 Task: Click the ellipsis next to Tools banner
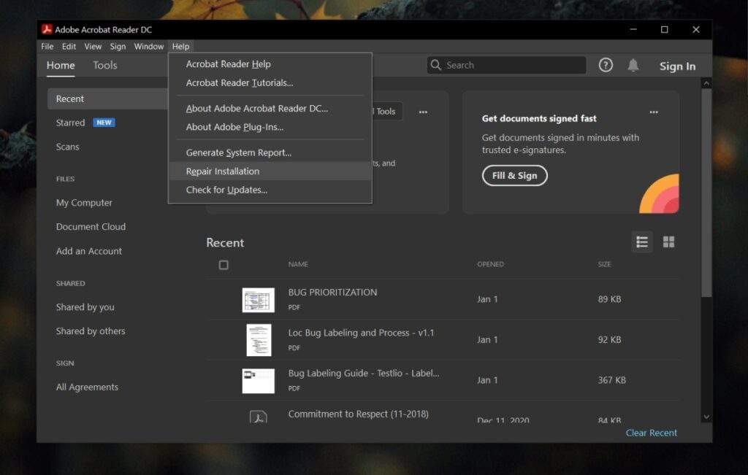(x=423, y=112)
